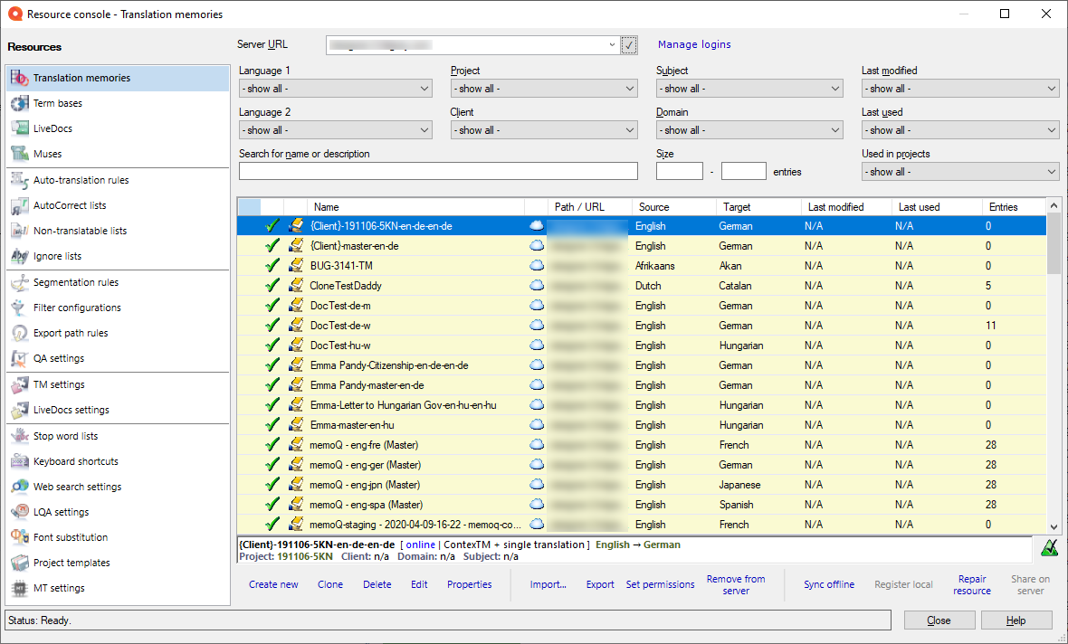Open the QA settings icon

[x=20, y=358]
